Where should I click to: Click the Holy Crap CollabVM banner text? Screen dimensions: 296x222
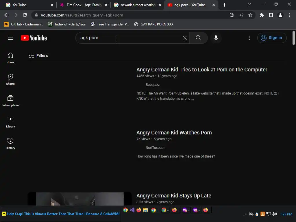[x=63, y=214]
